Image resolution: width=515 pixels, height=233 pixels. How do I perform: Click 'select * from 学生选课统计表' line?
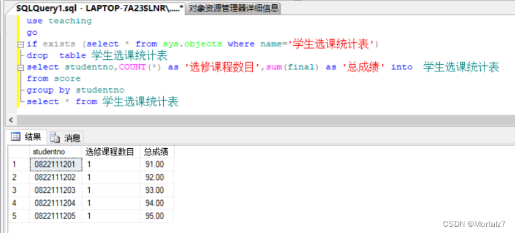[103, 102]
